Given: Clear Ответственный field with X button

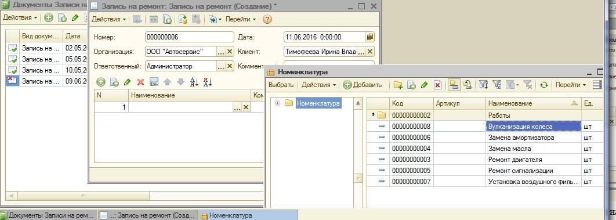Looking at the screenshot, I should (x=230, y=66).
